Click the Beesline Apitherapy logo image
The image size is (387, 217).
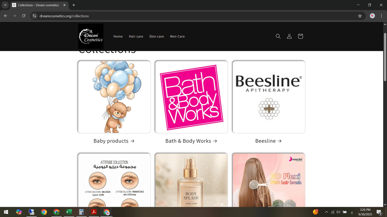click(269, 97)
